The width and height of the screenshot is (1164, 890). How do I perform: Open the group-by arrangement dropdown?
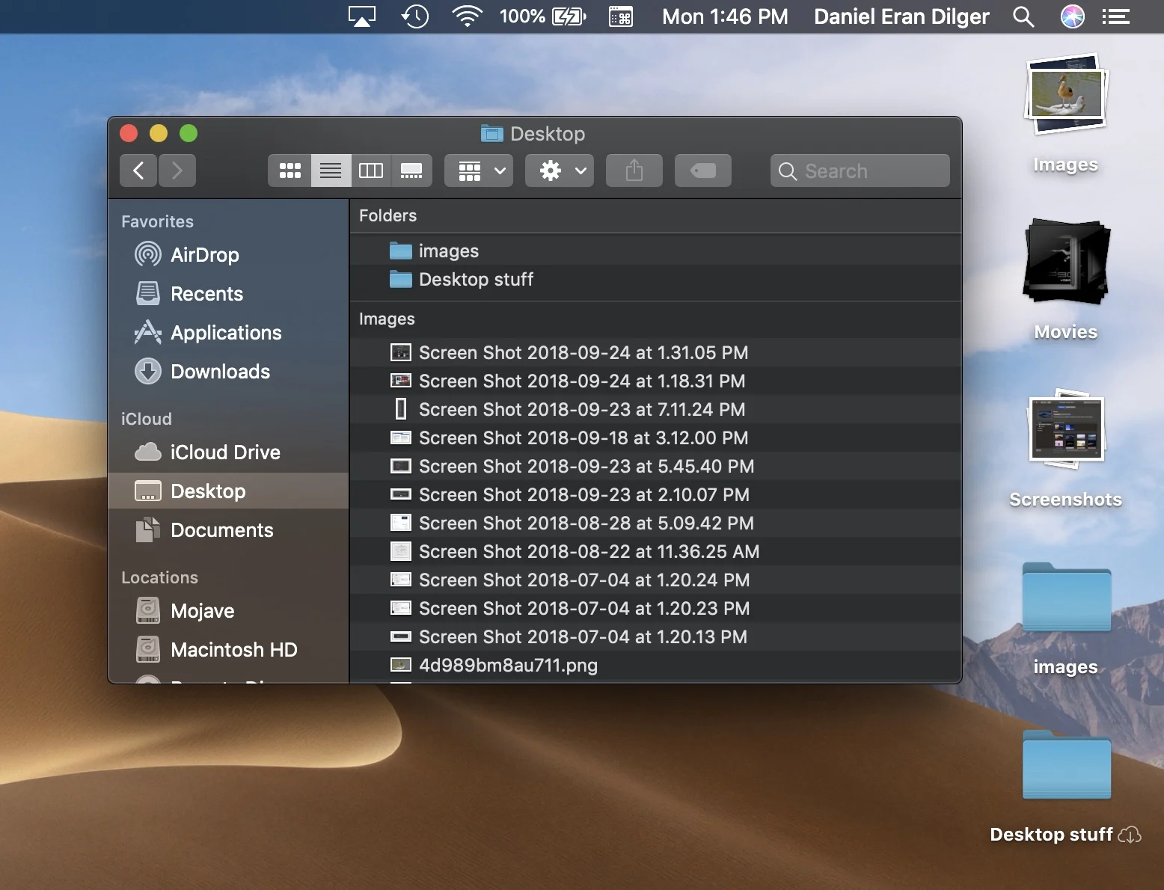tap(479, 171)
